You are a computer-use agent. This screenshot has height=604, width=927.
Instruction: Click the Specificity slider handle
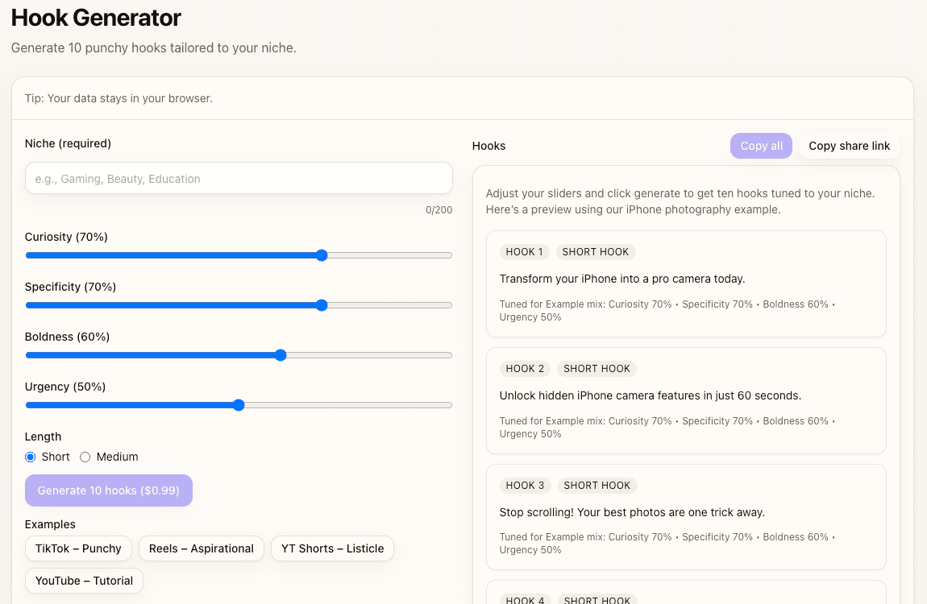pyautogui.click(x=322, y=305)
